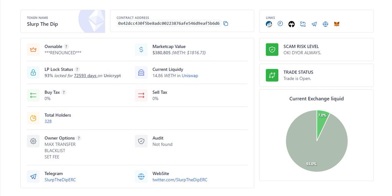Open the SlurpTheDipERC Telegram link

pyautogui.click(x=60, y=180)
